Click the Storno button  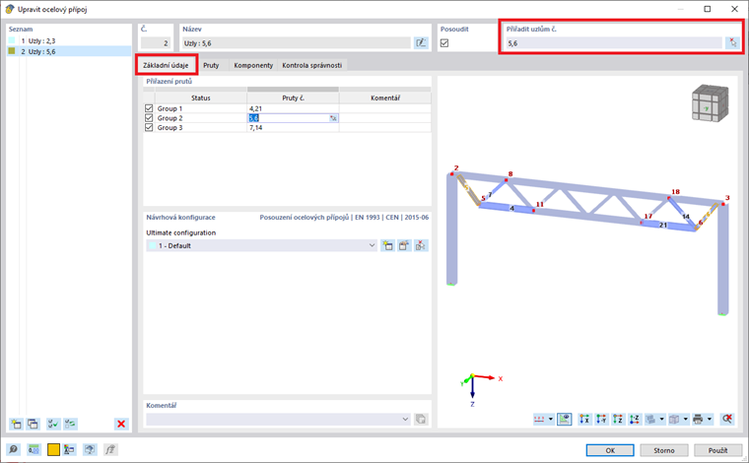pos(664,450)
